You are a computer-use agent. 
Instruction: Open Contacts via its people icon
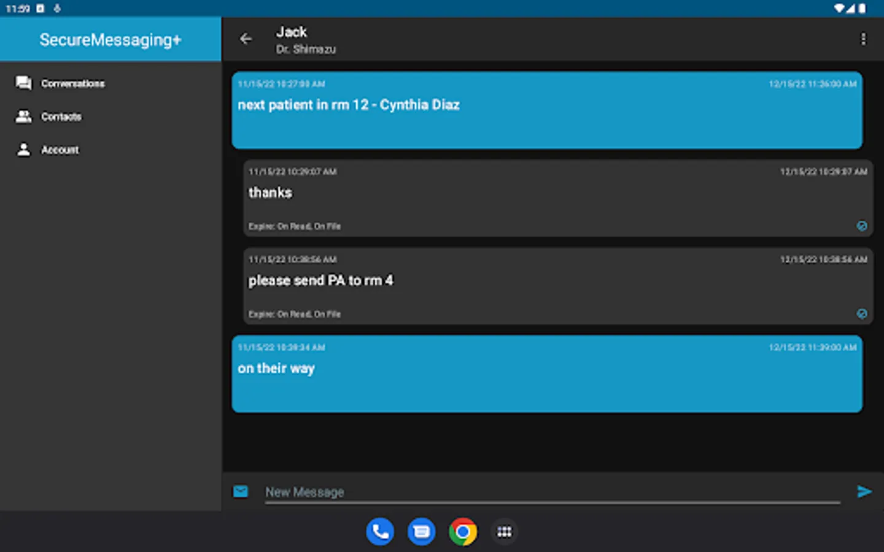pos(24,116)
